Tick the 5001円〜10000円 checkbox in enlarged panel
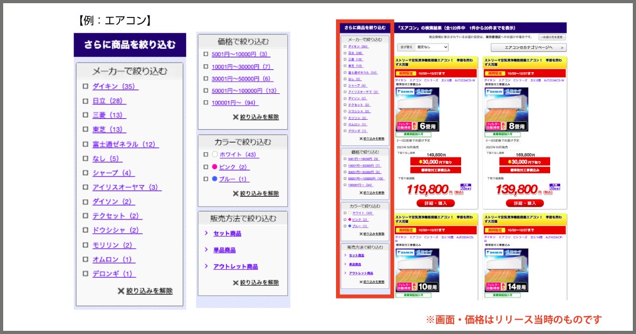Screen dimensions: 636x334 tap(206, 54)
